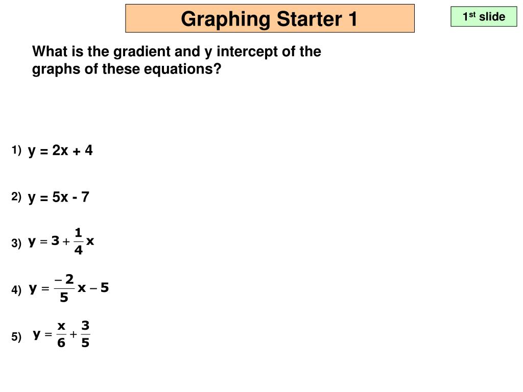The image size is (523, 392).
Task: Click the question text about gradient and intercept
Action: [x=176, y=60]
